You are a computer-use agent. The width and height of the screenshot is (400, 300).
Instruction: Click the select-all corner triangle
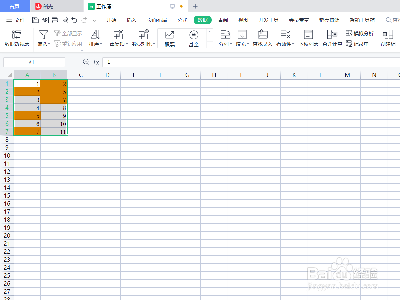9,75
